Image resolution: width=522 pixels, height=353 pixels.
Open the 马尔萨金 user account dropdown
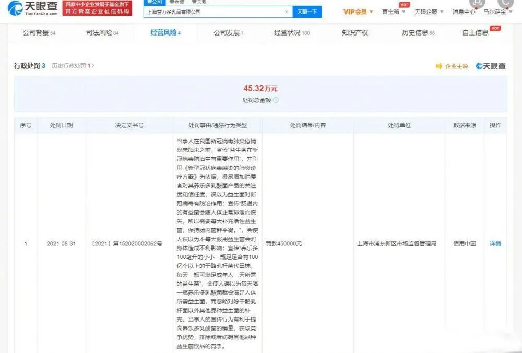(497, 11)
